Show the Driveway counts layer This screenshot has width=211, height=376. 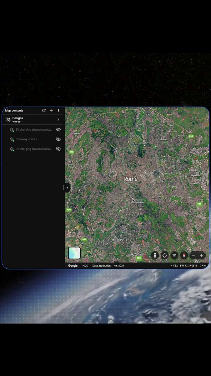[58, 139]
